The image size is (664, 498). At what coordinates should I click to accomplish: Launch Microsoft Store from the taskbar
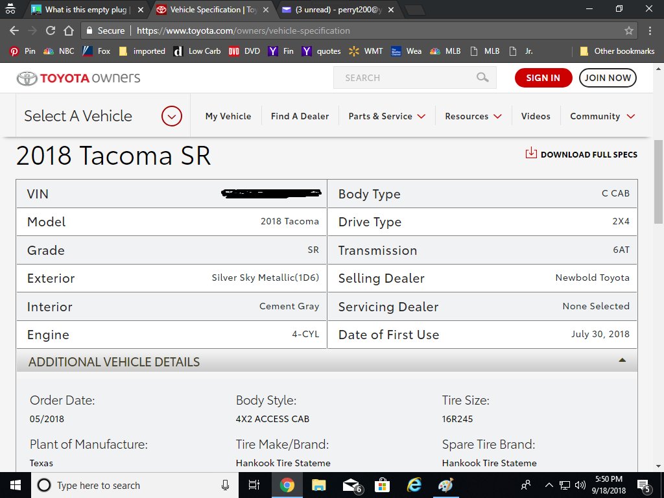(x=382, y=485)
